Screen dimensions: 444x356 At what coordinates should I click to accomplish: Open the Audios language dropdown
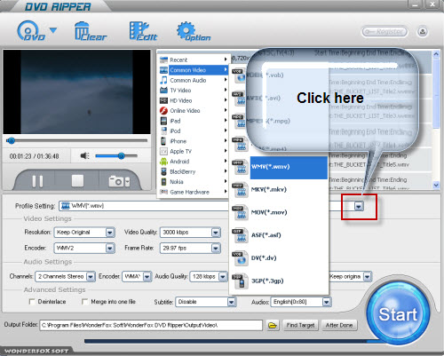coord(326,302)
